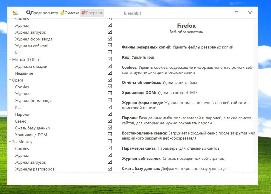The image size is (271, 194).
Task: Select the Сеанс row label
Action: click(x=21, y=121)
